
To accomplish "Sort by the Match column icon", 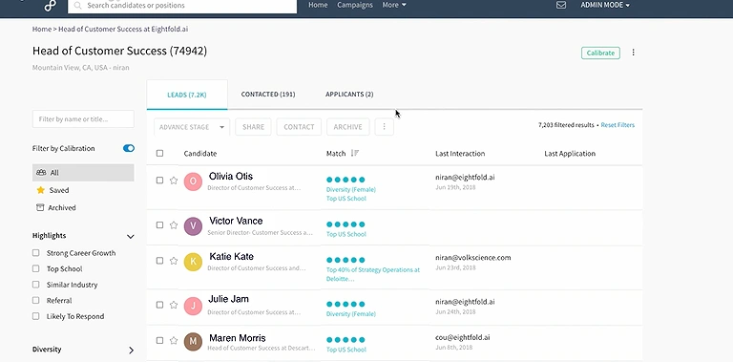I will coord(355,153).
